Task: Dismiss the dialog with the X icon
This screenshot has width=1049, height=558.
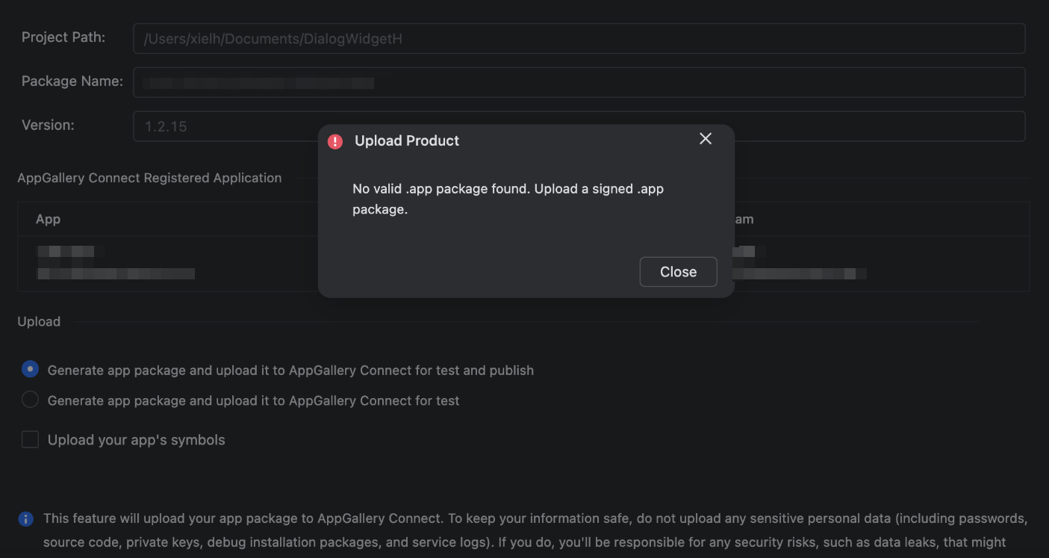Action: coord(706,139)
